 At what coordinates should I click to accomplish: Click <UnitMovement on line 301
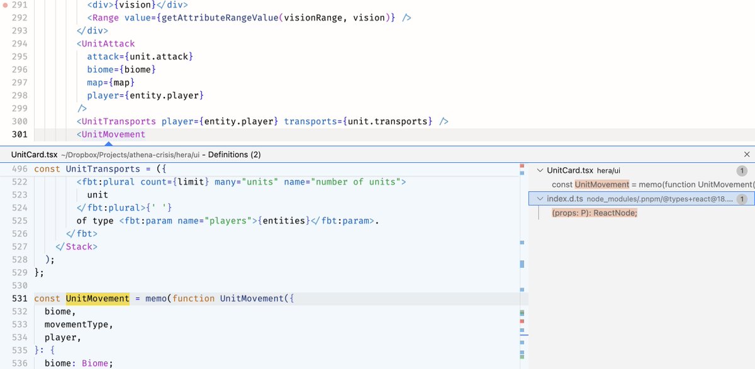[111, 135]
